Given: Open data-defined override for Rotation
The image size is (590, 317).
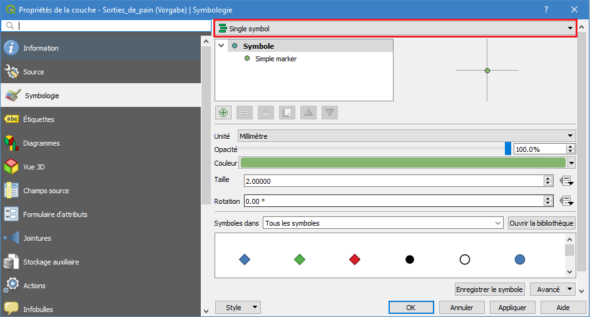Looking at the screenshot, I should tap(566, 201).
